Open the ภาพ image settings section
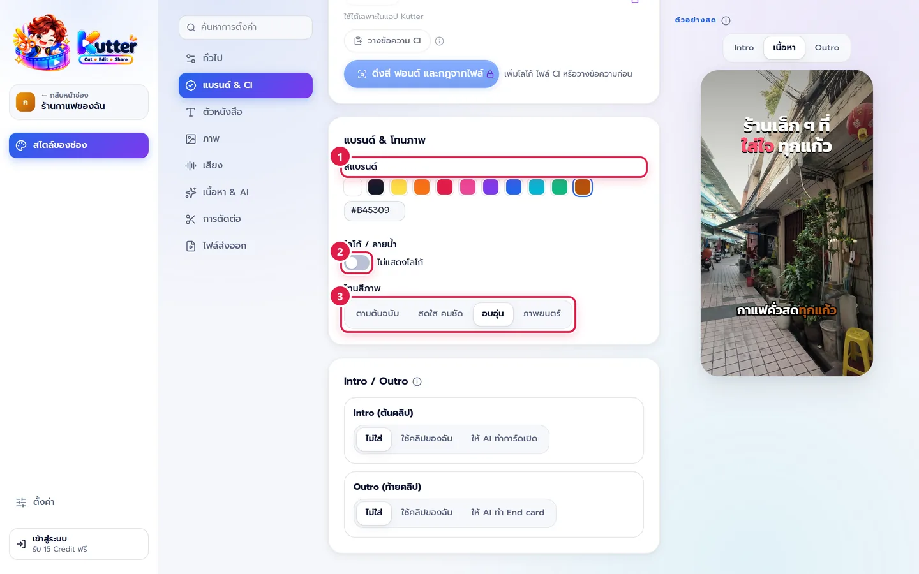The image size is (919, 574). point(246,138)
